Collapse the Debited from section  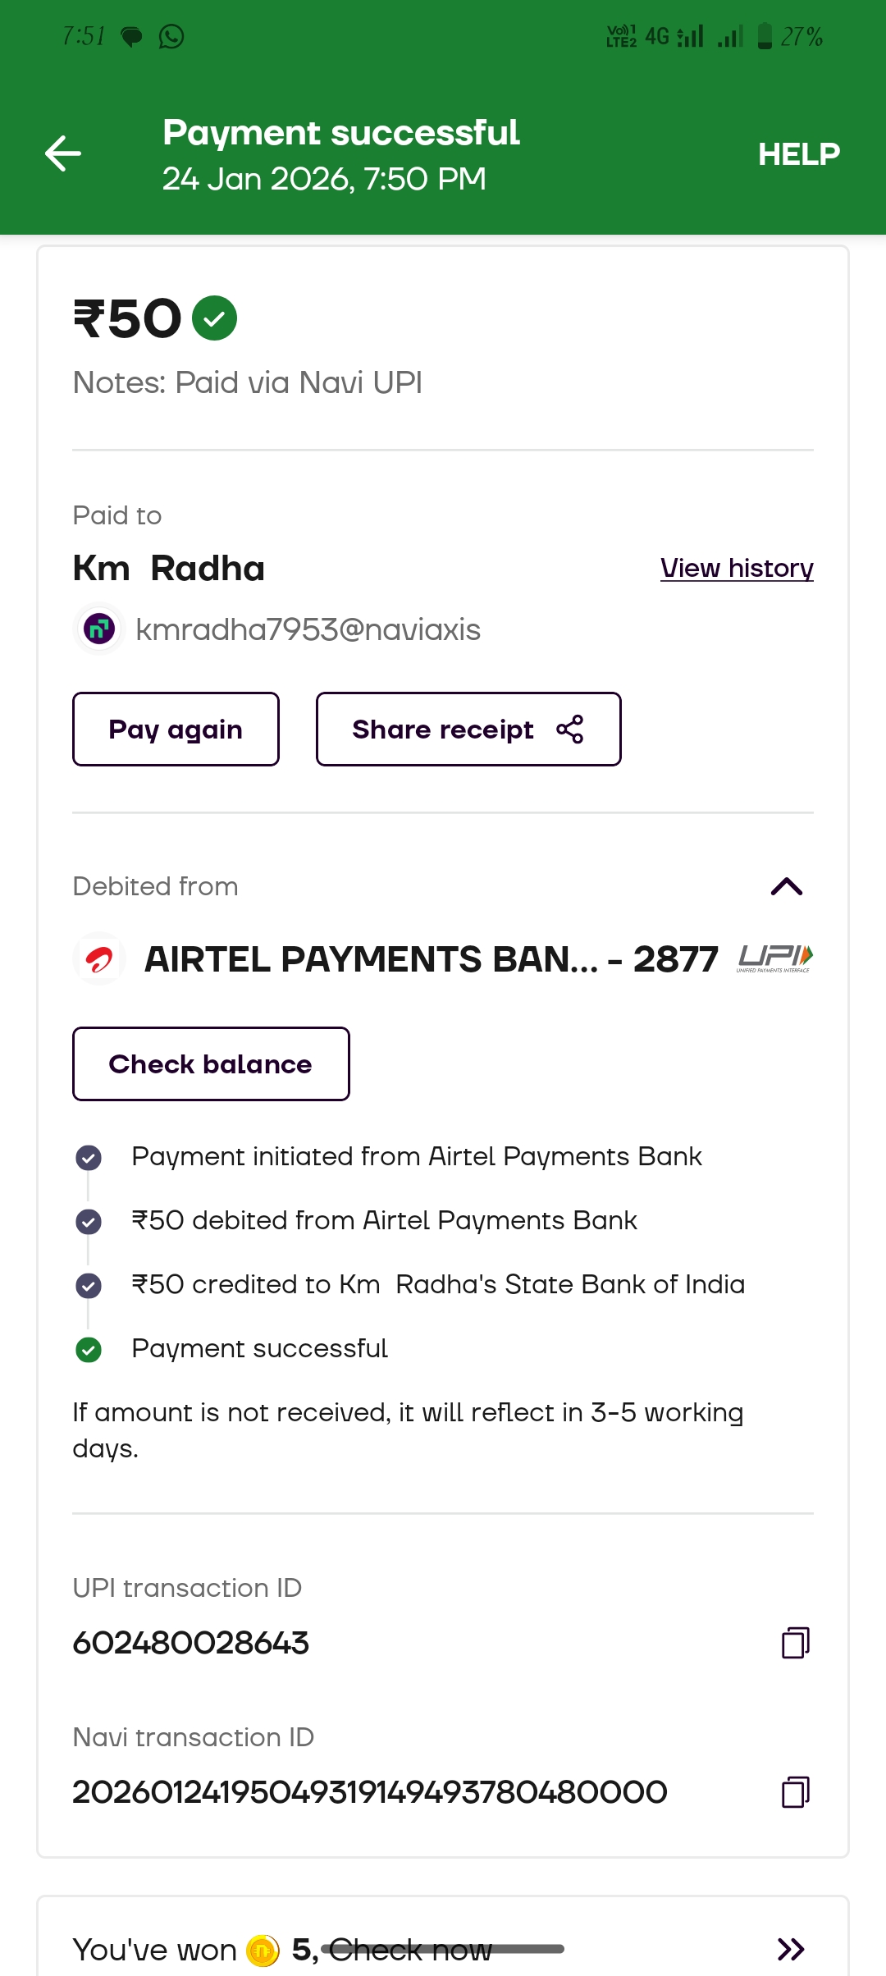click(787, 887)
